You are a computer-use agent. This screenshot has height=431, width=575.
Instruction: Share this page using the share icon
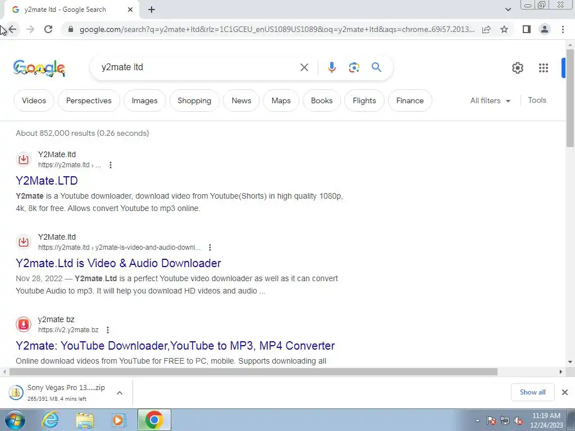(x=486, y=29)
